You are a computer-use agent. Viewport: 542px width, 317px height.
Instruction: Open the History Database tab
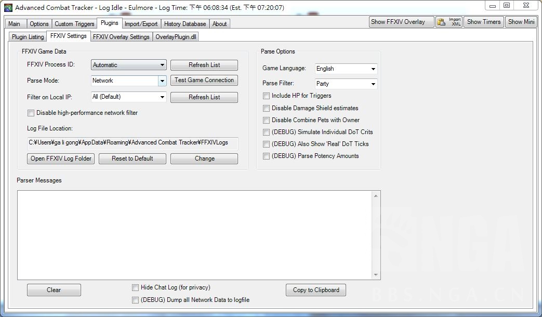coord(185,24)
